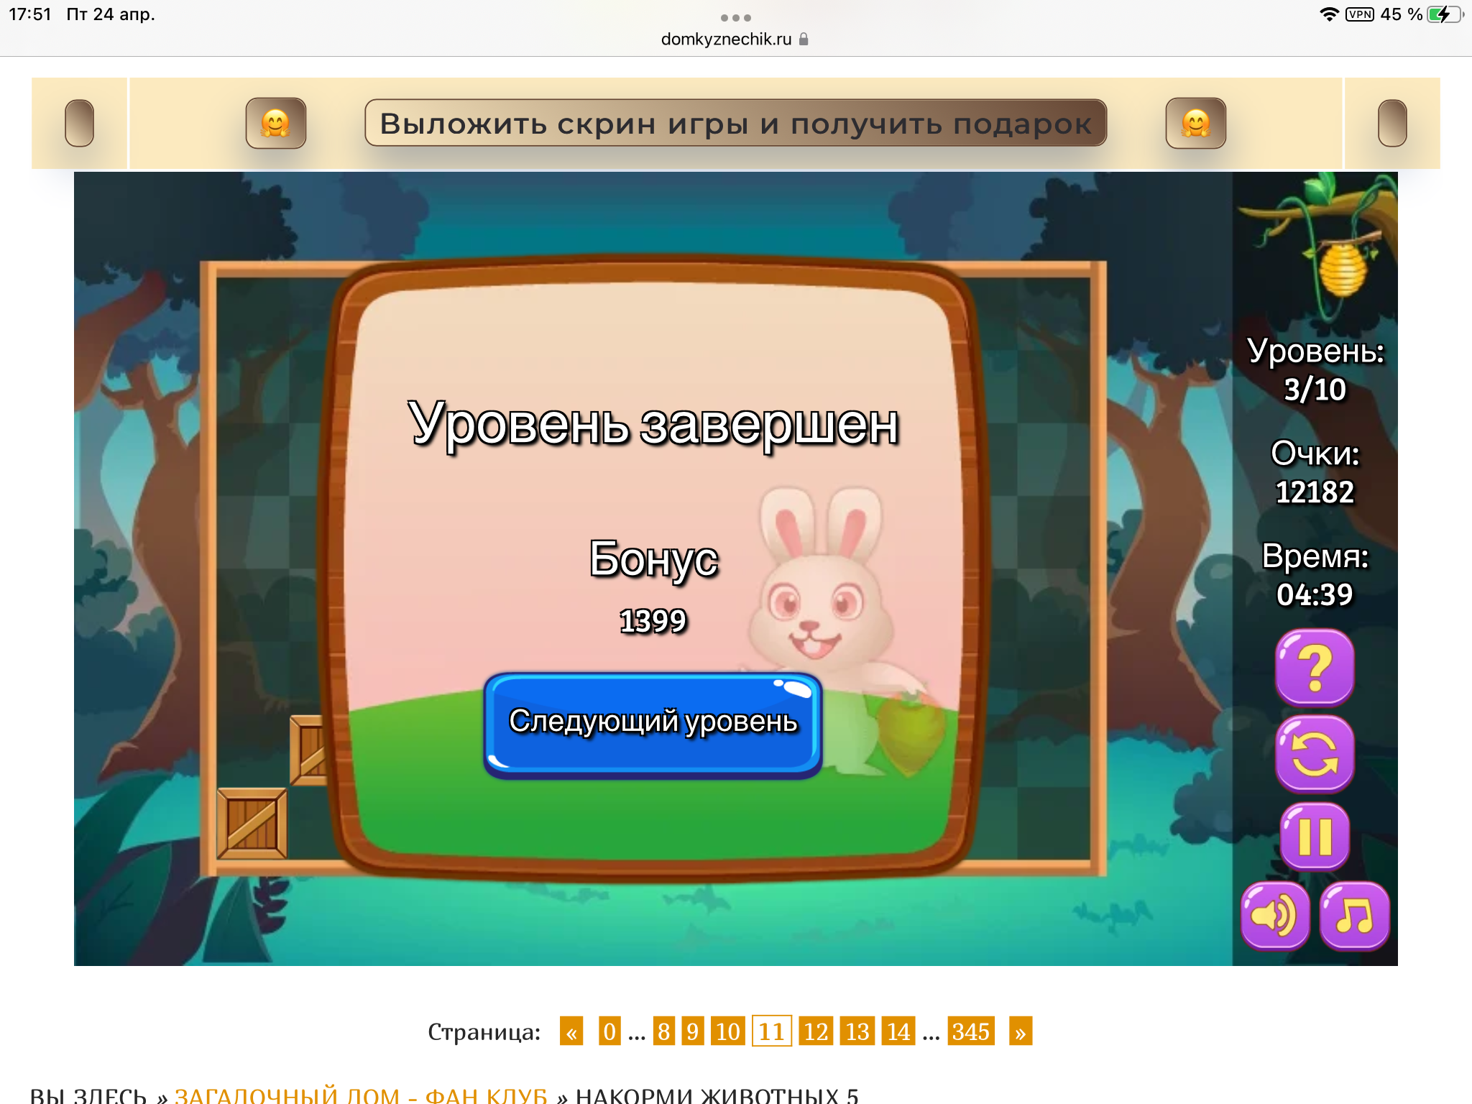This screenshot has width=1472, height=1104.
Task: Tap the three dots multitasking menu
Action: pos(735,17)
